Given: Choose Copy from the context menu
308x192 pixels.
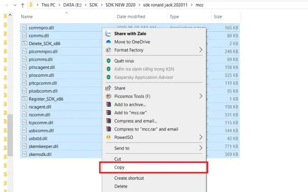Looking at the screenshot, I should [119, 168].
